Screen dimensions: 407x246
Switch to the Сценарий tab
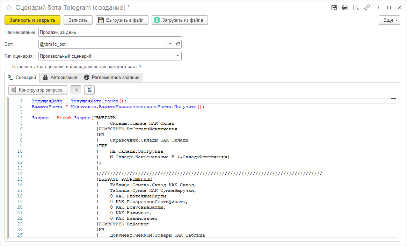(x=22, y=77)
